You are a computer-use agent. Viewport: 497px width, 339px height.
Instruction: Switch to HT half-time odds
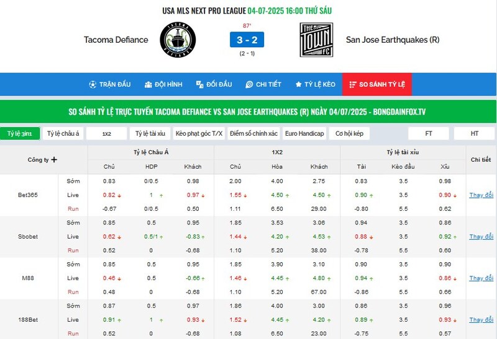474,133
